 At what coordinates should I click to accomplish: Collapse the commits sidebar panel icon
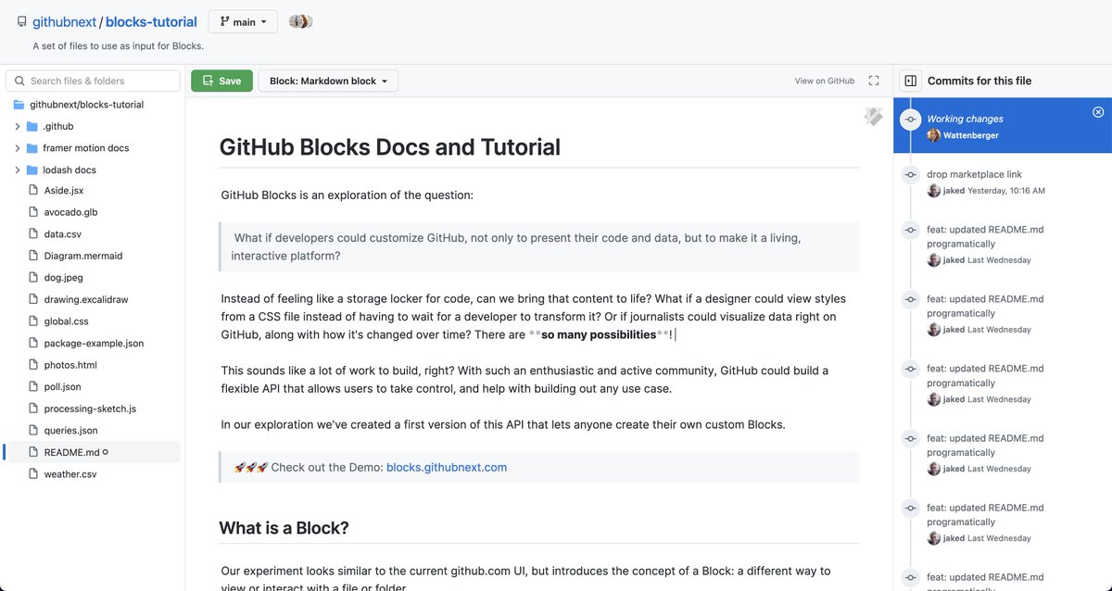910,81
